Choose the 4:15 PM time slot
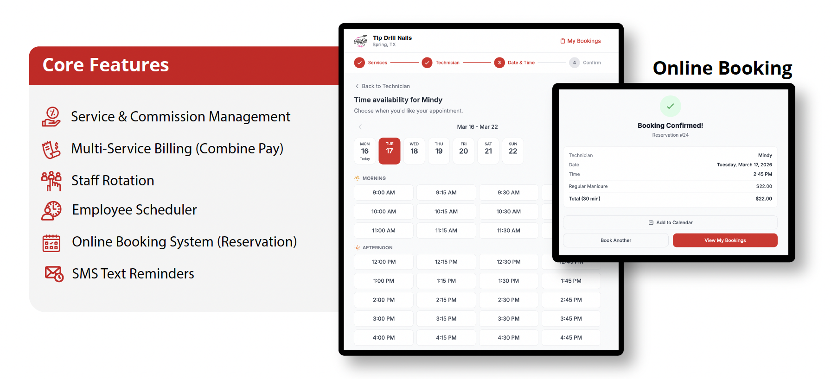Image resolution: width=831 pixels, height=379 pixels. (446, 338)
